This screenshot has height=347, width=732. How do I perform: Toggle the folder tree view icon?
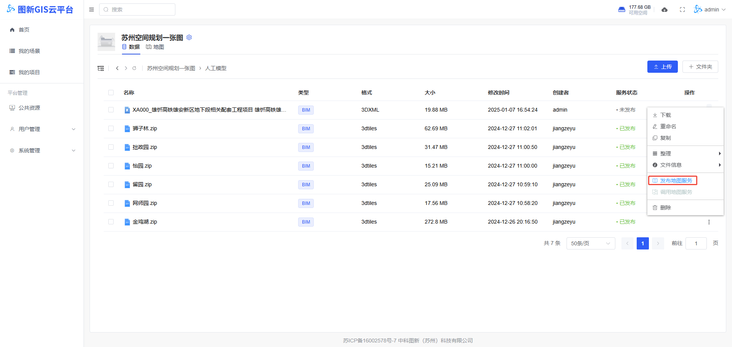101,68
